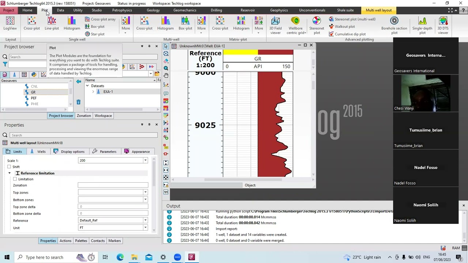Choose the zoom magnifier tool in plot toolbar
Viewport: 468px width, 263px height.
click(166, 68)
